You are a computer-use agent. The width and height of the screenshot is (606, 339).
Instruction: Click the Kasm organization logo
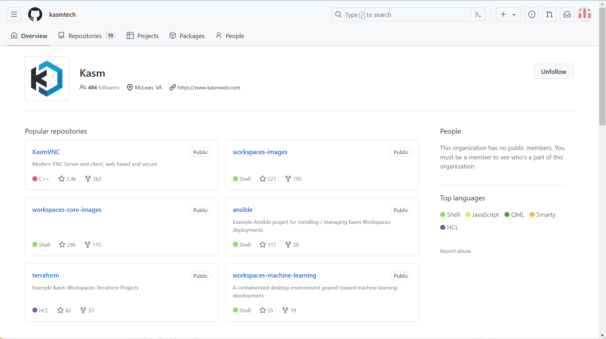coord(47,79)
